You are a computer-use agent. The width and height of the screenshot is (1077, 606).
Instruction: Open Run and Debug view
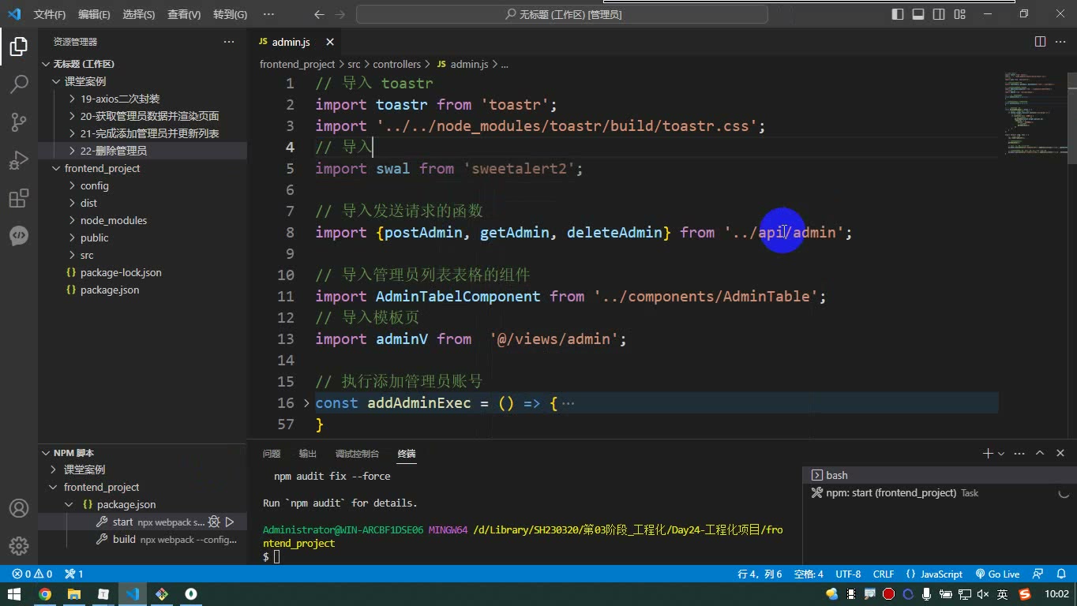(x=19, y=160)
